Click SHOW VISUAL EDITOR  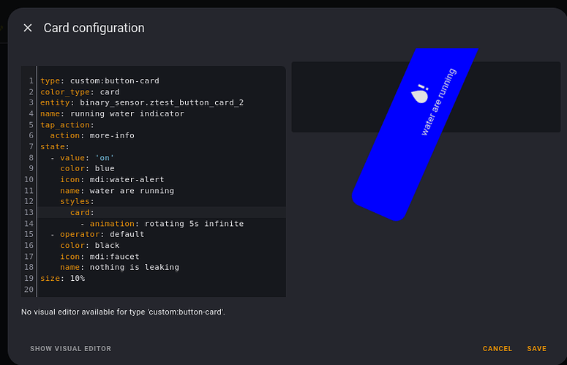pos(70,349)
